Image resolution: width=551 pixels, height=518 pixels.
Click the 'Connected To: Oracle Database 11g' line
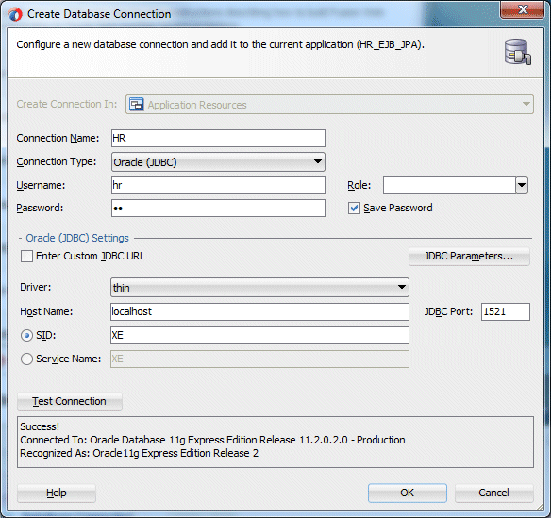(x=212, y=440)
